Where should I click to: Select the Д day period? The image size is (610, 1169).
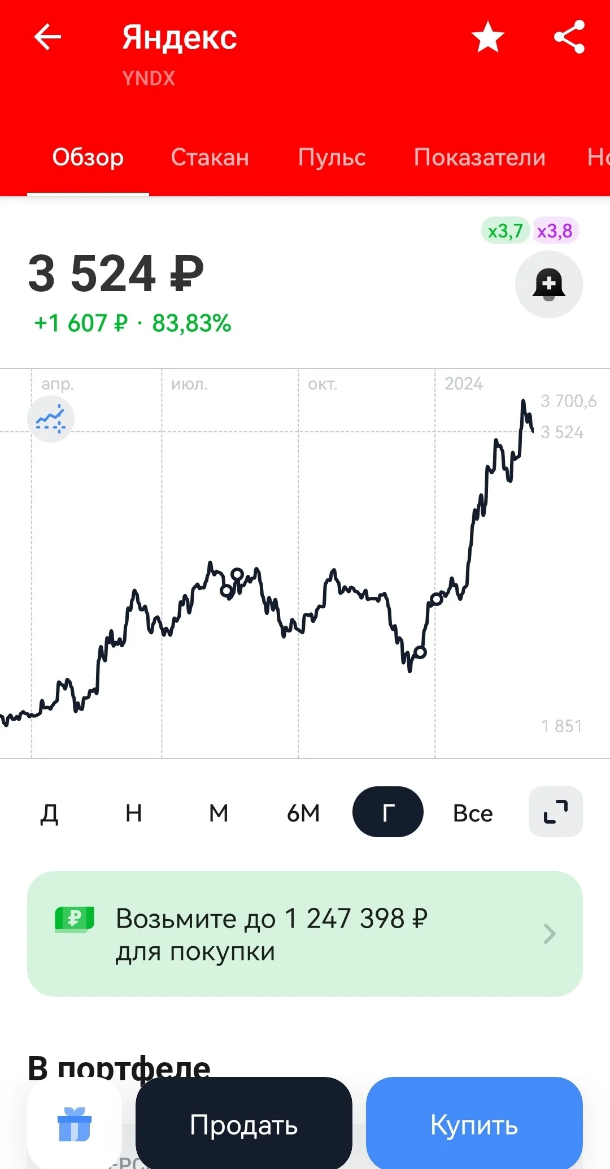49,813
